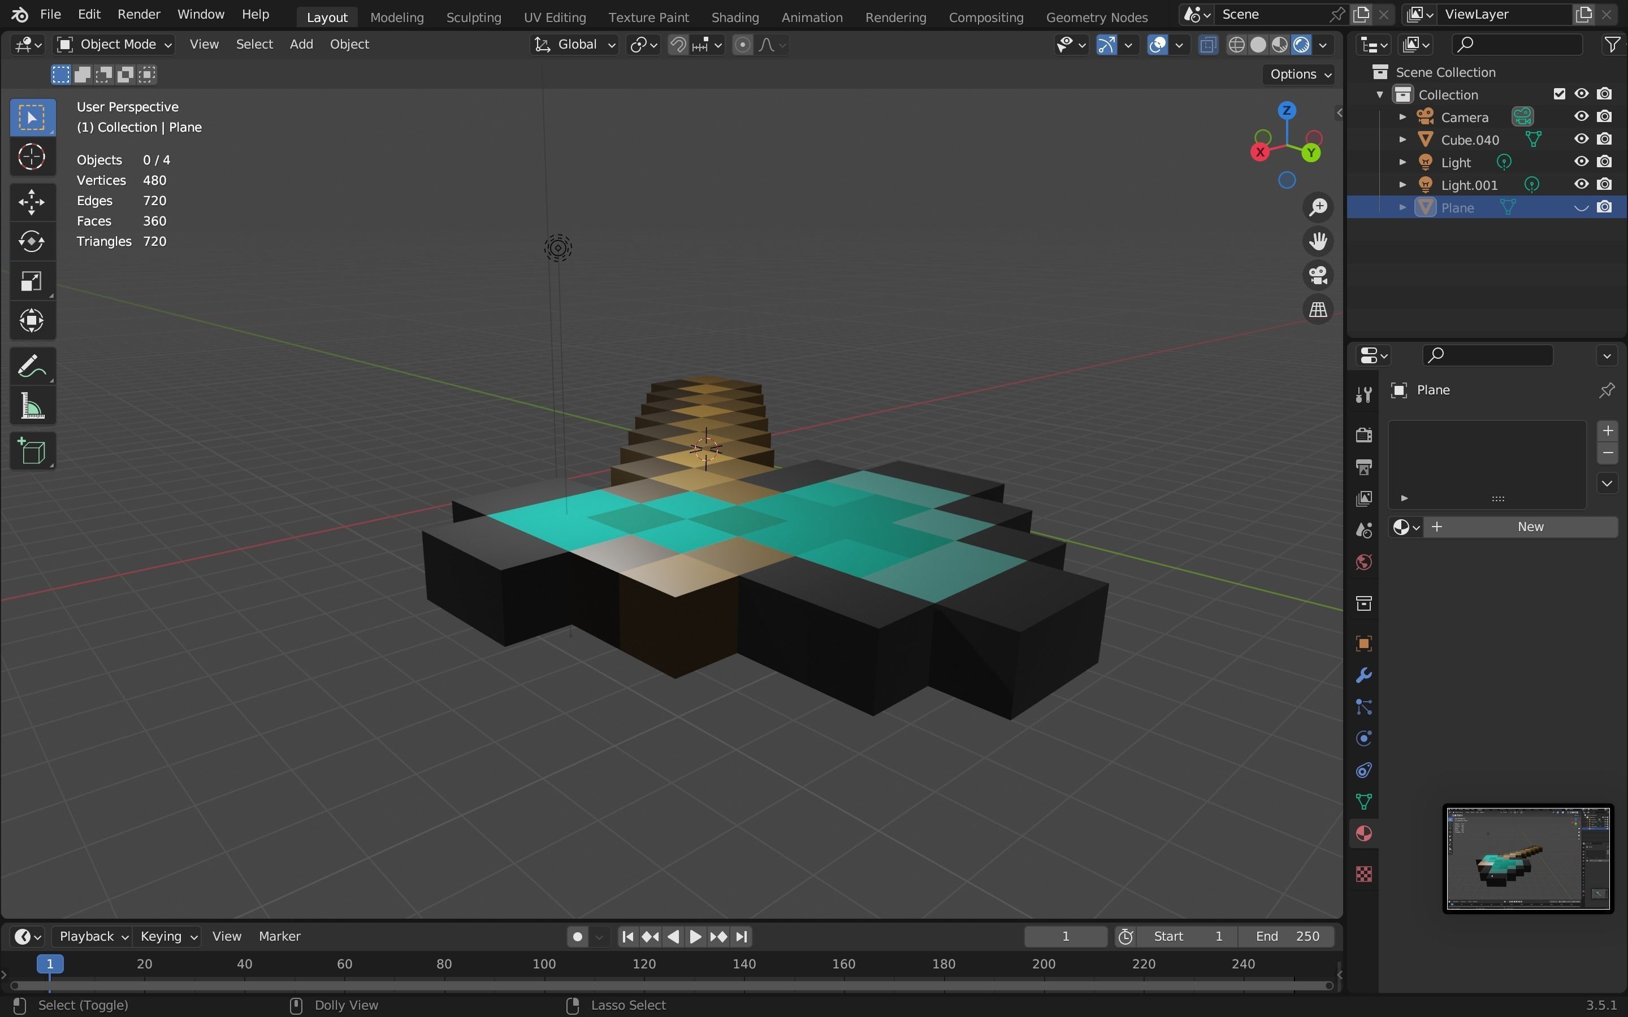Disable Light.001 in renders
Image resolution: width=1628 pixels, height=1017 pixels.
(x=1604, y=184)
